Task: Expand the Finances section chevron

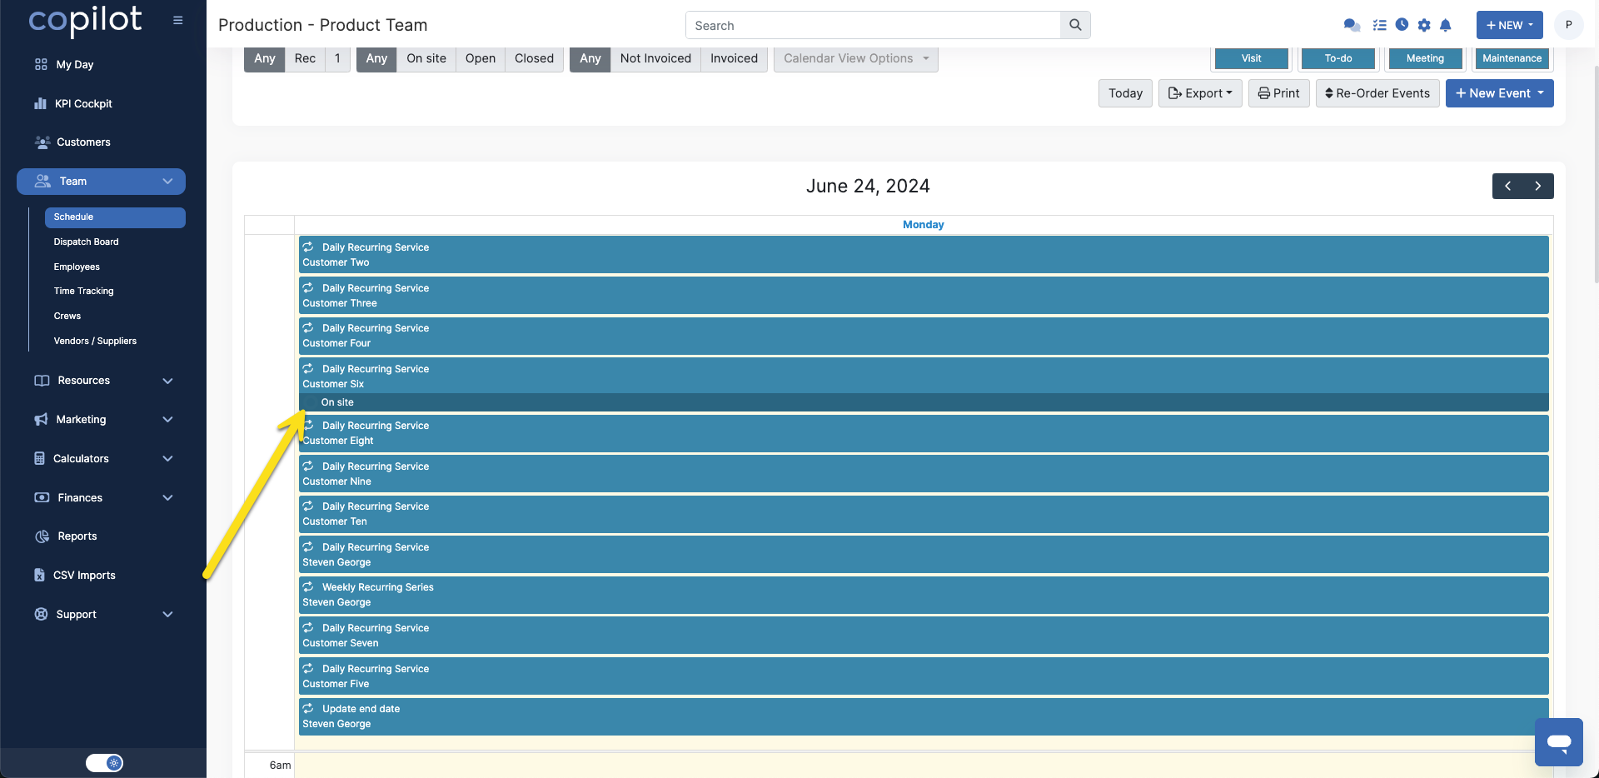Action: click(x=167, y=497)
